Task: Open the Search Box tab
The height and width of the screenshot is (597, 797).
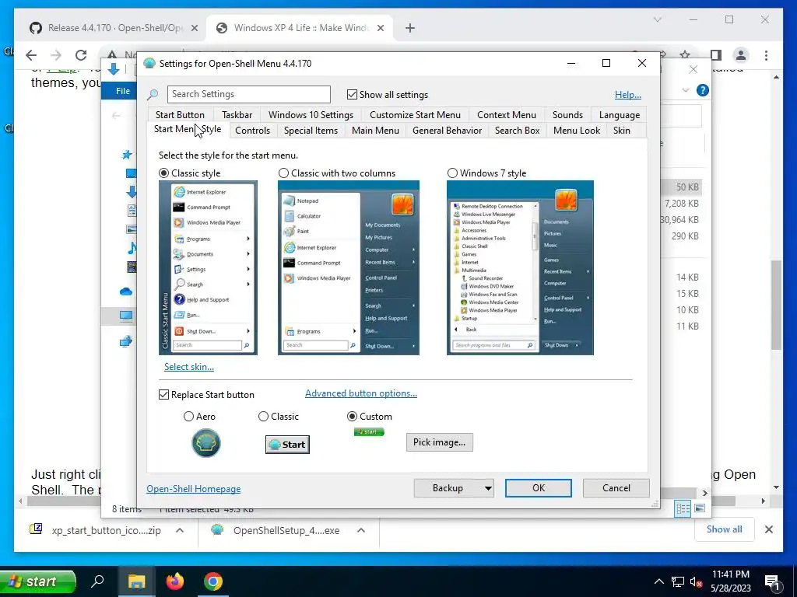Action: tap(518, 131)
